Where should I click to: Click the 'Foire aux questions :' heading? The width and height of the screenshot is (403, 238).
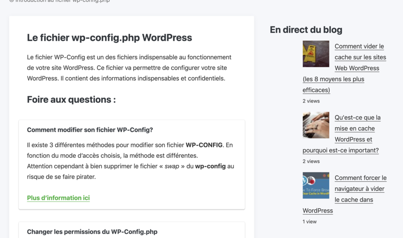pos(71,100)
